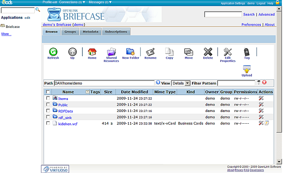Switch to the Metadata tab
The image size is (283, 173).
(x=91, y=32)
